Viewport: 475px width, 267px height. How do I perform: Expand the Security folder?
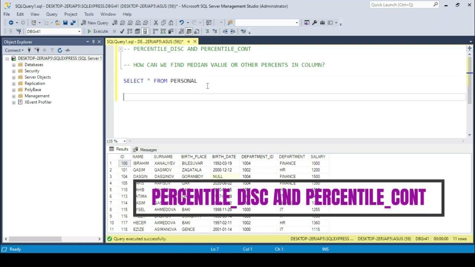(x=14, y=71)
